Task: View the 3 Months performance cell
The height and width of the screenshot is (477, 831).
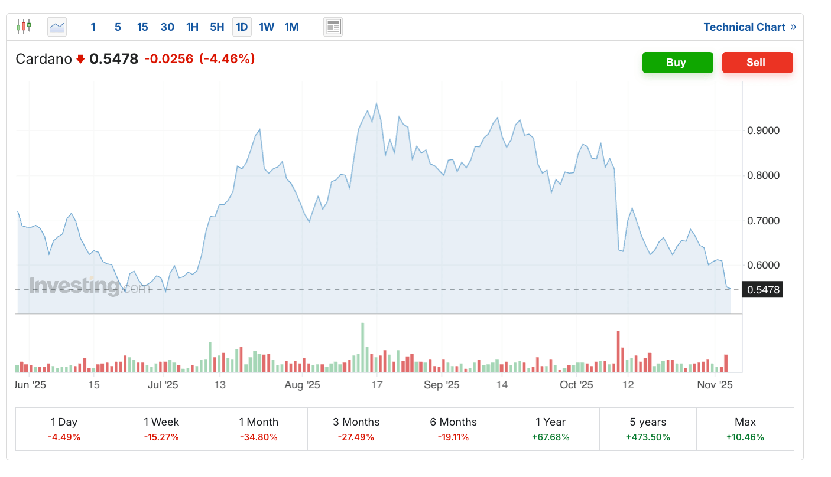Action: [356, 429]
